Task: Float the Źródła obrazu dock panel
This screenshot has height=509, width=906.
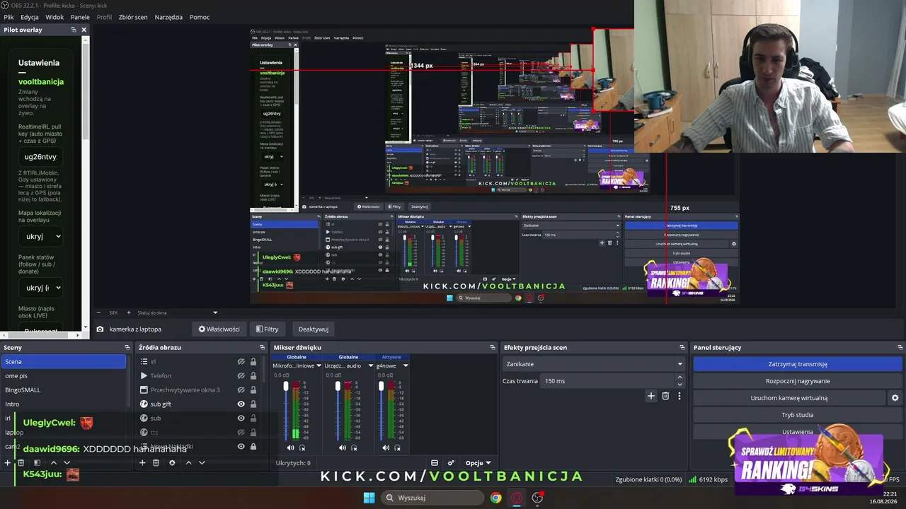Action: [263, 347]
